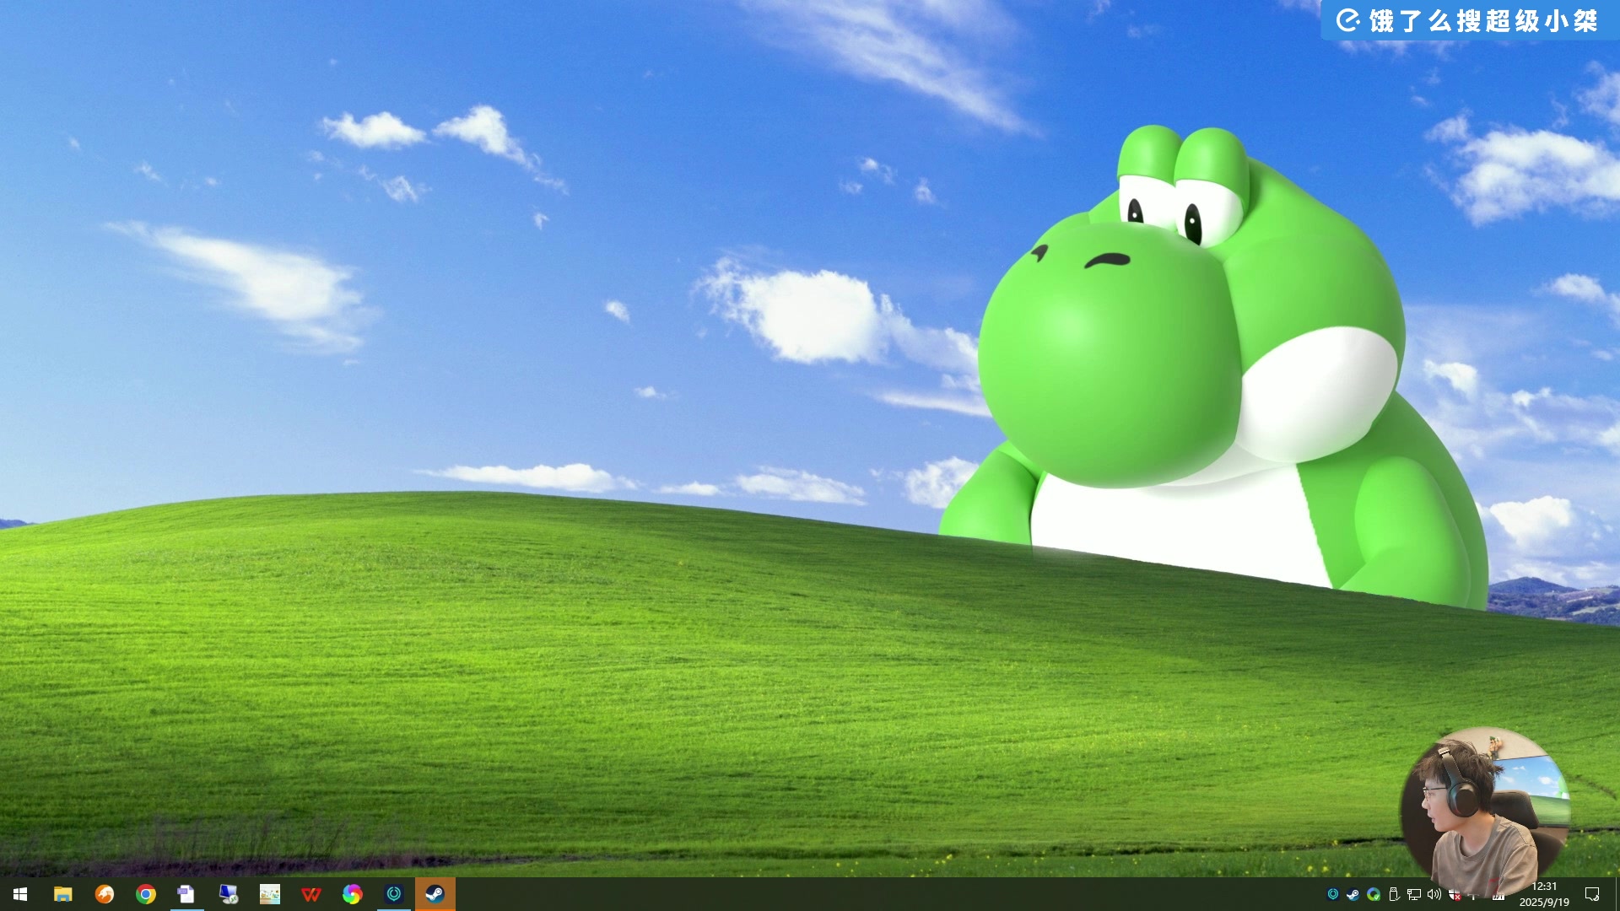Click the green checkmark sync tray icon
The image size is (1620, 911).
tap(1374, 894)
